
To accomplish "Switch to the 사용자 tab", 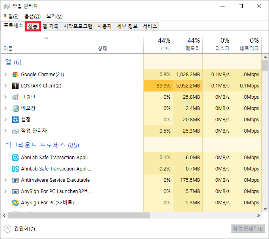I will click(105, 26).
